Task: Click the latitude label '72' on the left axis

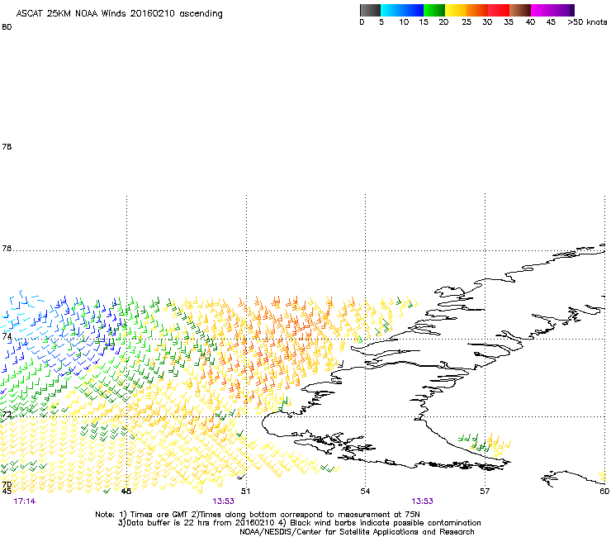Action: click(x=7, y=414)
